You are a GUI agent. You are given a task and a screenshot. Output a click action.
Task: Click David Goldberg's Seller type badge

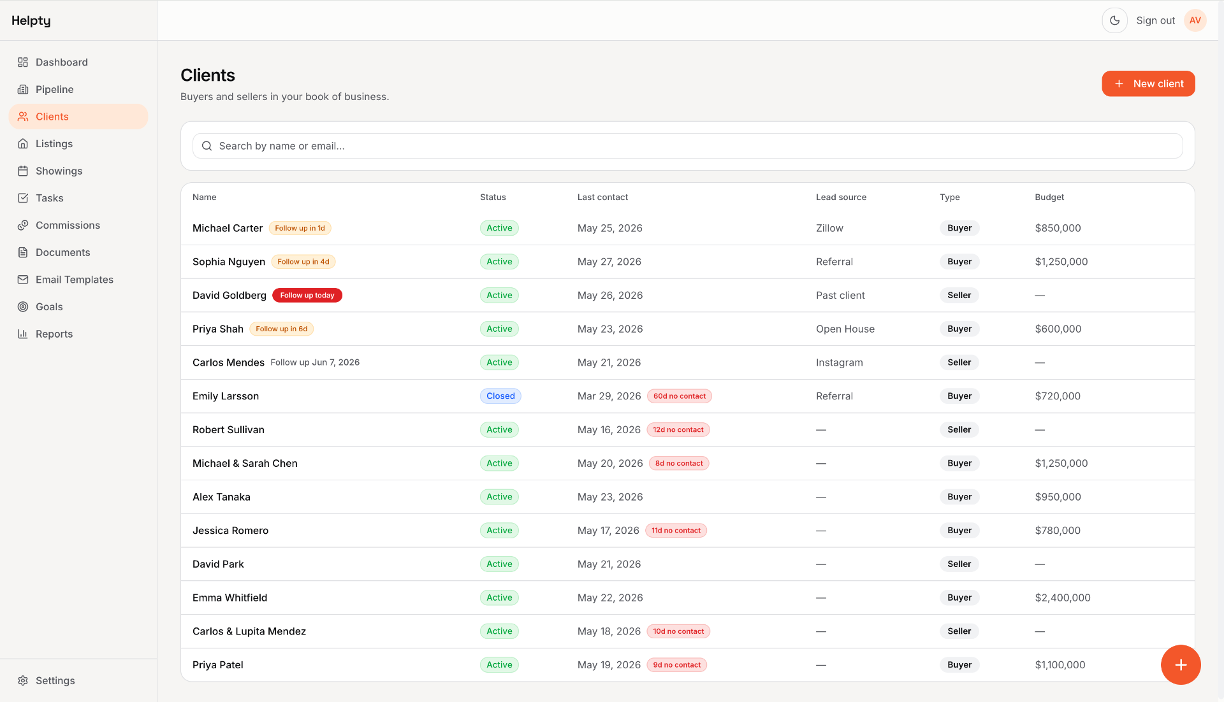(959, 296)
